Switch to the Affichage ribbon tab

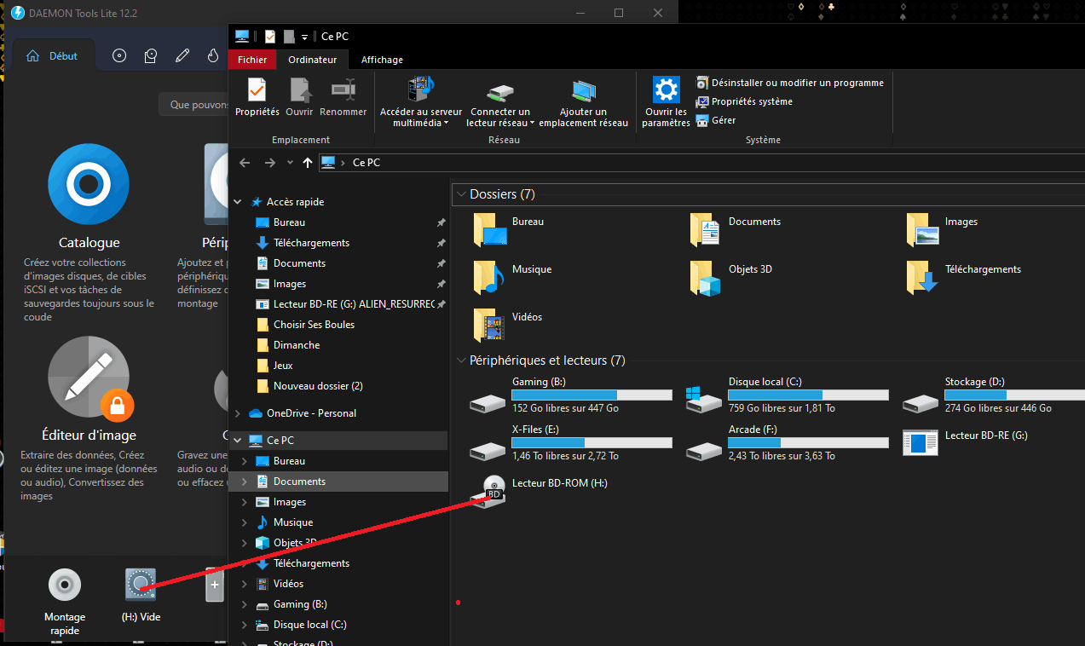click(382, 60)
